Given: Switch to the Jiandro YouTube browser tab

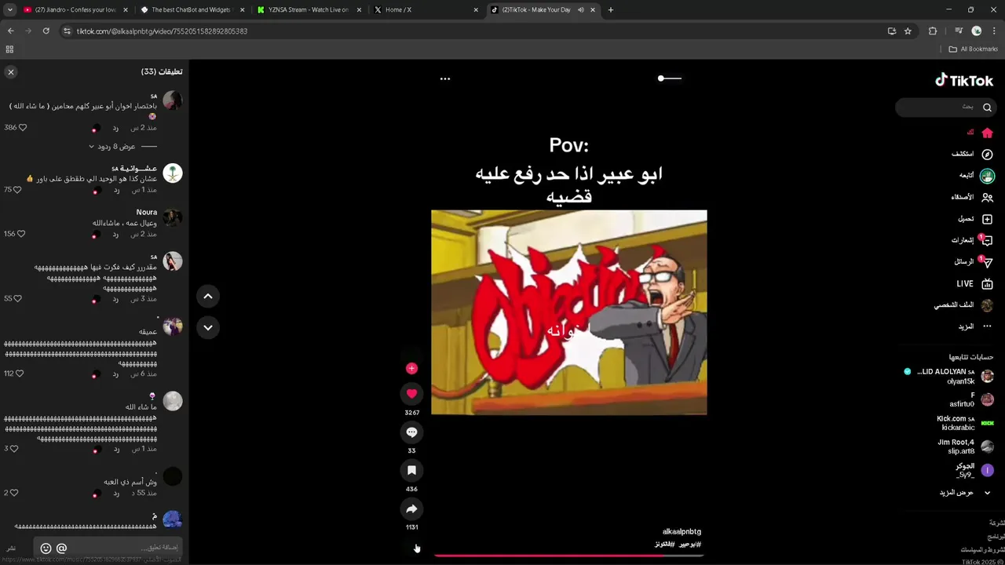Looking at the screenshot, I should point(75,9).
